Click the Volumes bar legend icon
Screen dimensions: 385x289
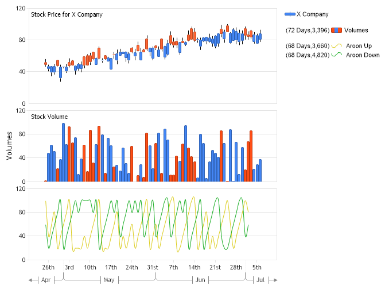pos(337,30)
